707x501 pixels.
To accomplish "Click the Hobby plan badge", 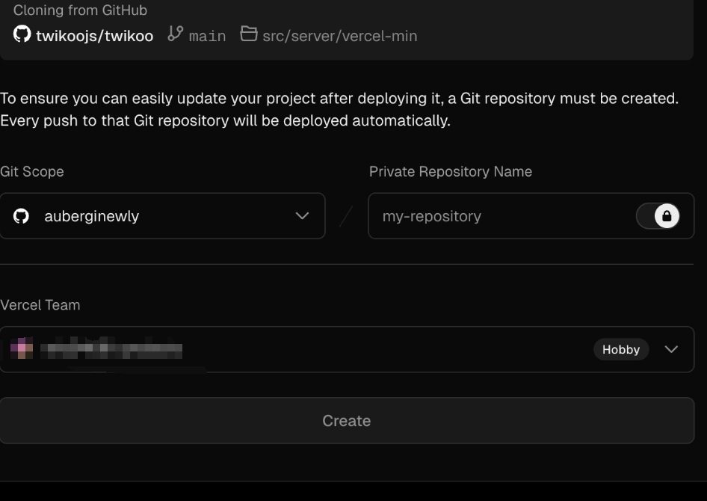I will [621, 349].
